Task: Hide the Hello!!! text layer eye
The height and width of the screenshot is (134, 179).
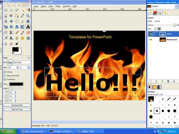Action: (151, 34)
